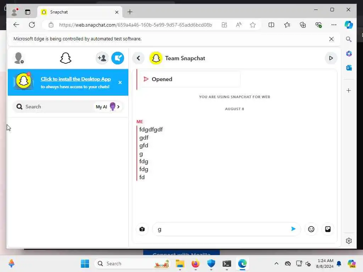363x272 pixels.
Task: Start a new chat with blue compose button
Action: tap(118, 58)
